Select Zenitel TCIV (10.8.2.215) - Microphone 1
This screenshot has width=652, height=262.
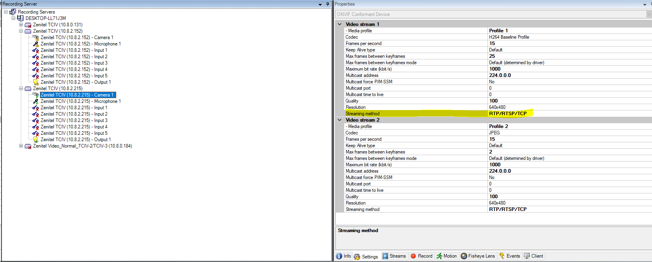[81, 101]
